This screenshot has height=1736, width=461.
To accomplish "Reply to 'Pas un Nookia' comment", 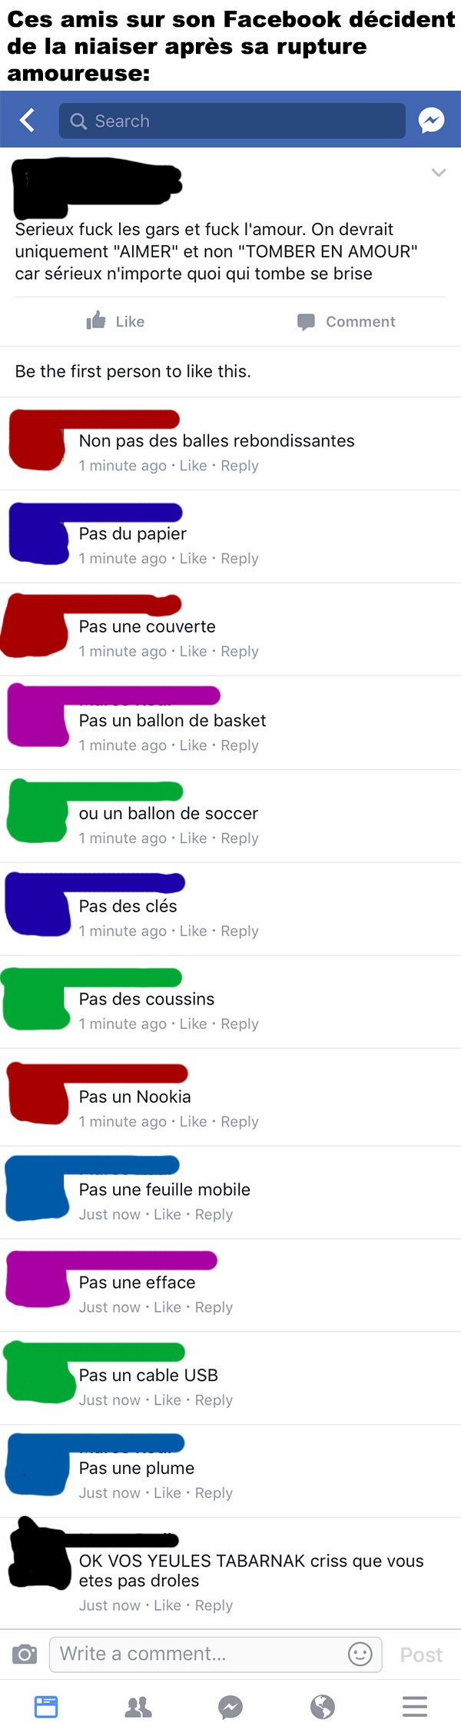I will (240, 1122).
